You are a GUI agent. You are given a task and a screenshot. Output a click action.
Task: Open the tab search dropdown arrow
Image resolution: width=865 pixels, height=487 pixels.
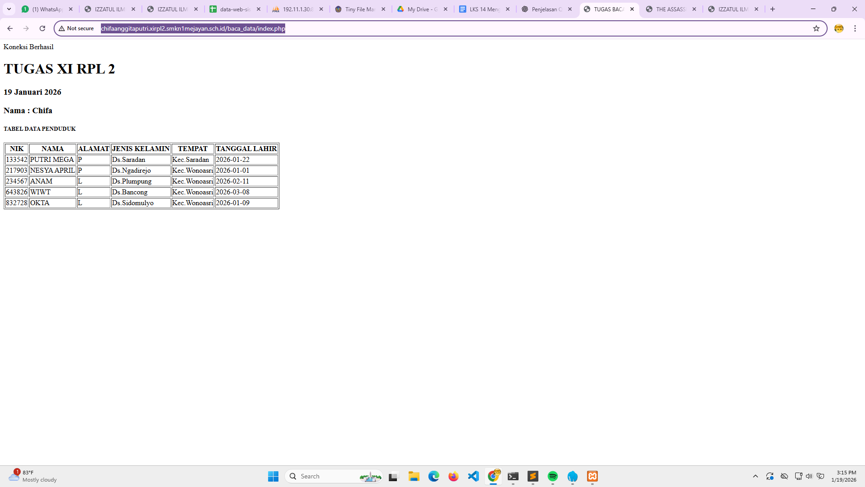[9, 9]
